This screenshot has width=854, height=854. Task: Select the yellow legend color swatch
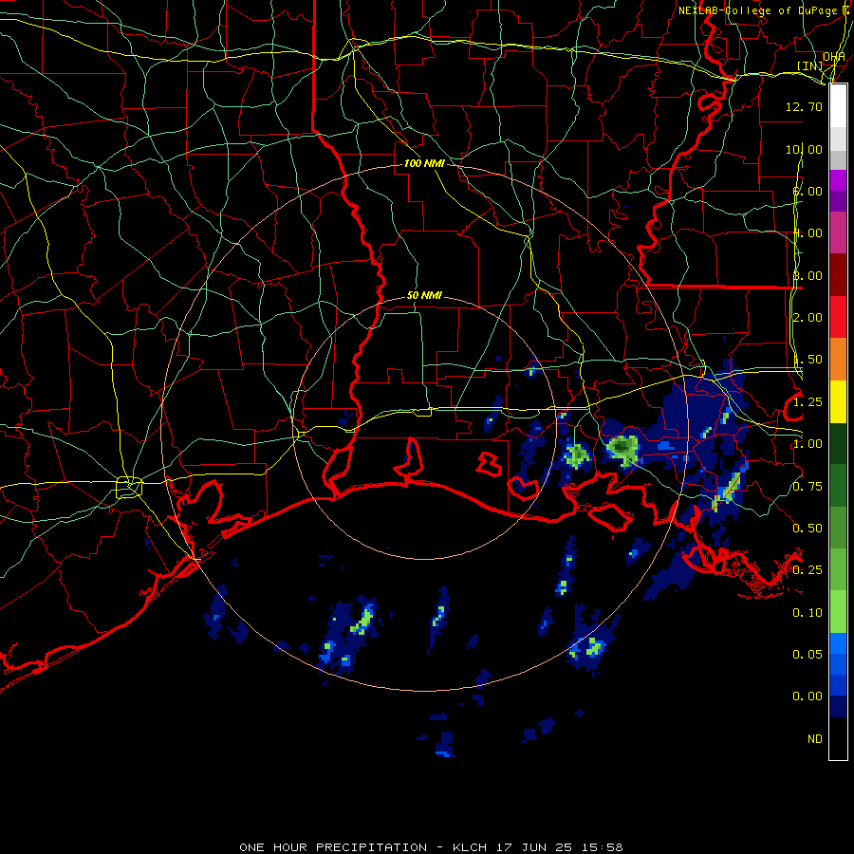838,401
